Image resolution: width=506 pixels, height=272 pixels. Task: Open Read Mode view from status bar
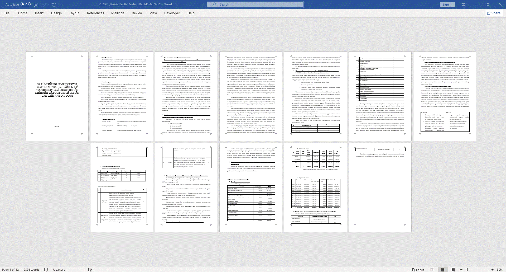[x=432, y=270]
